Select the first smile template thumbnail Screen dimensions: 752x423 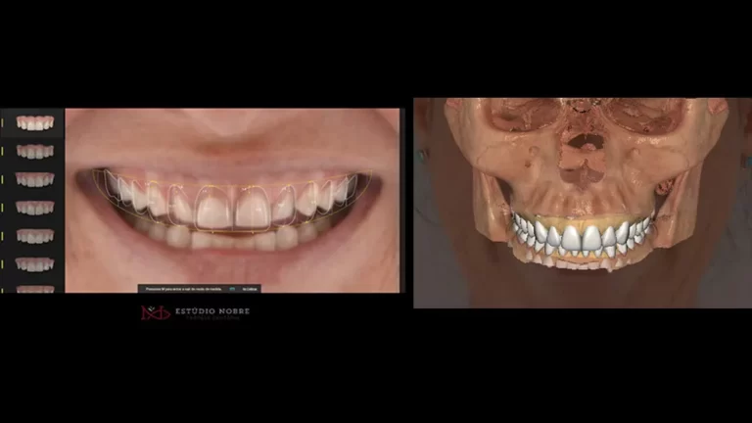[x=35, y=123]
